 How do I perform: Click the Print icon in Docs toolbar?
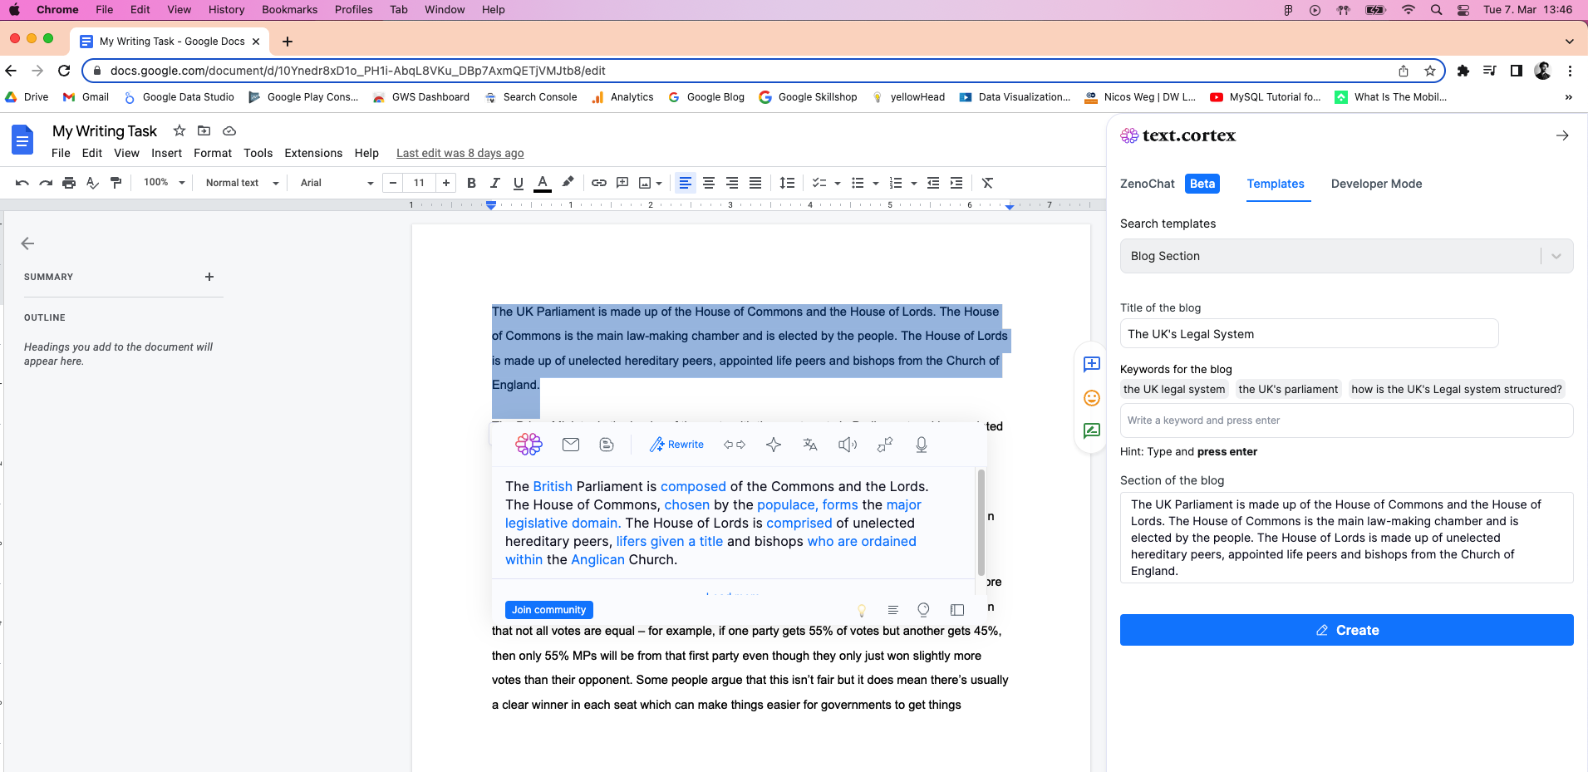click(69, 183)
